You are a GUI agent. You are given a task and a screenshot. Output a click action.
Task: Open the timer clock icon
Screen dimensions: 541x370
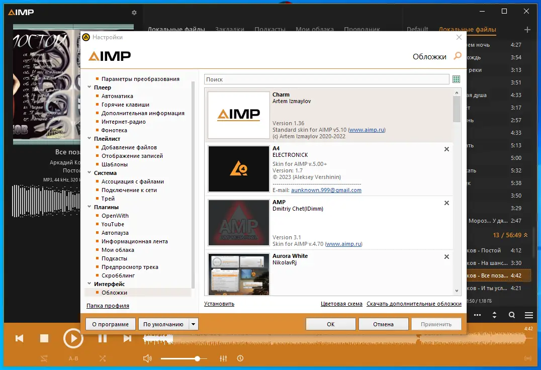pyautogui.click(x=240, y=358)
